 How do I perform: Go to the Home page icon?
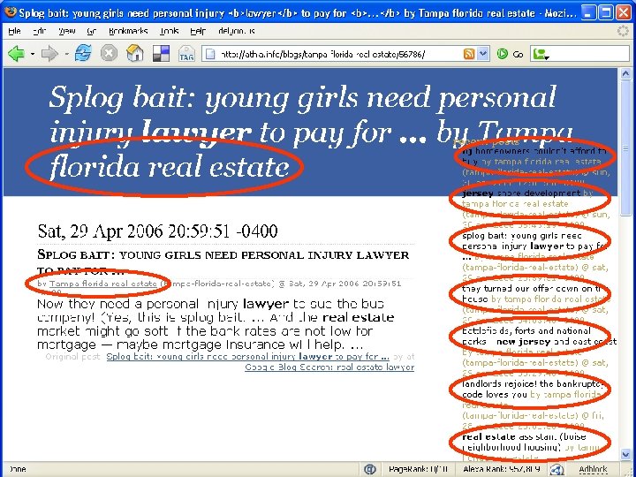pos(135,53)
